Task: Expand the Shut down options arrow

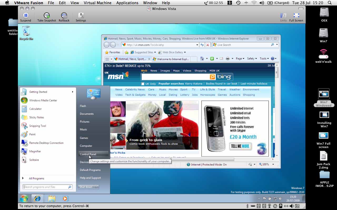Action: click(x=96, y=187)
